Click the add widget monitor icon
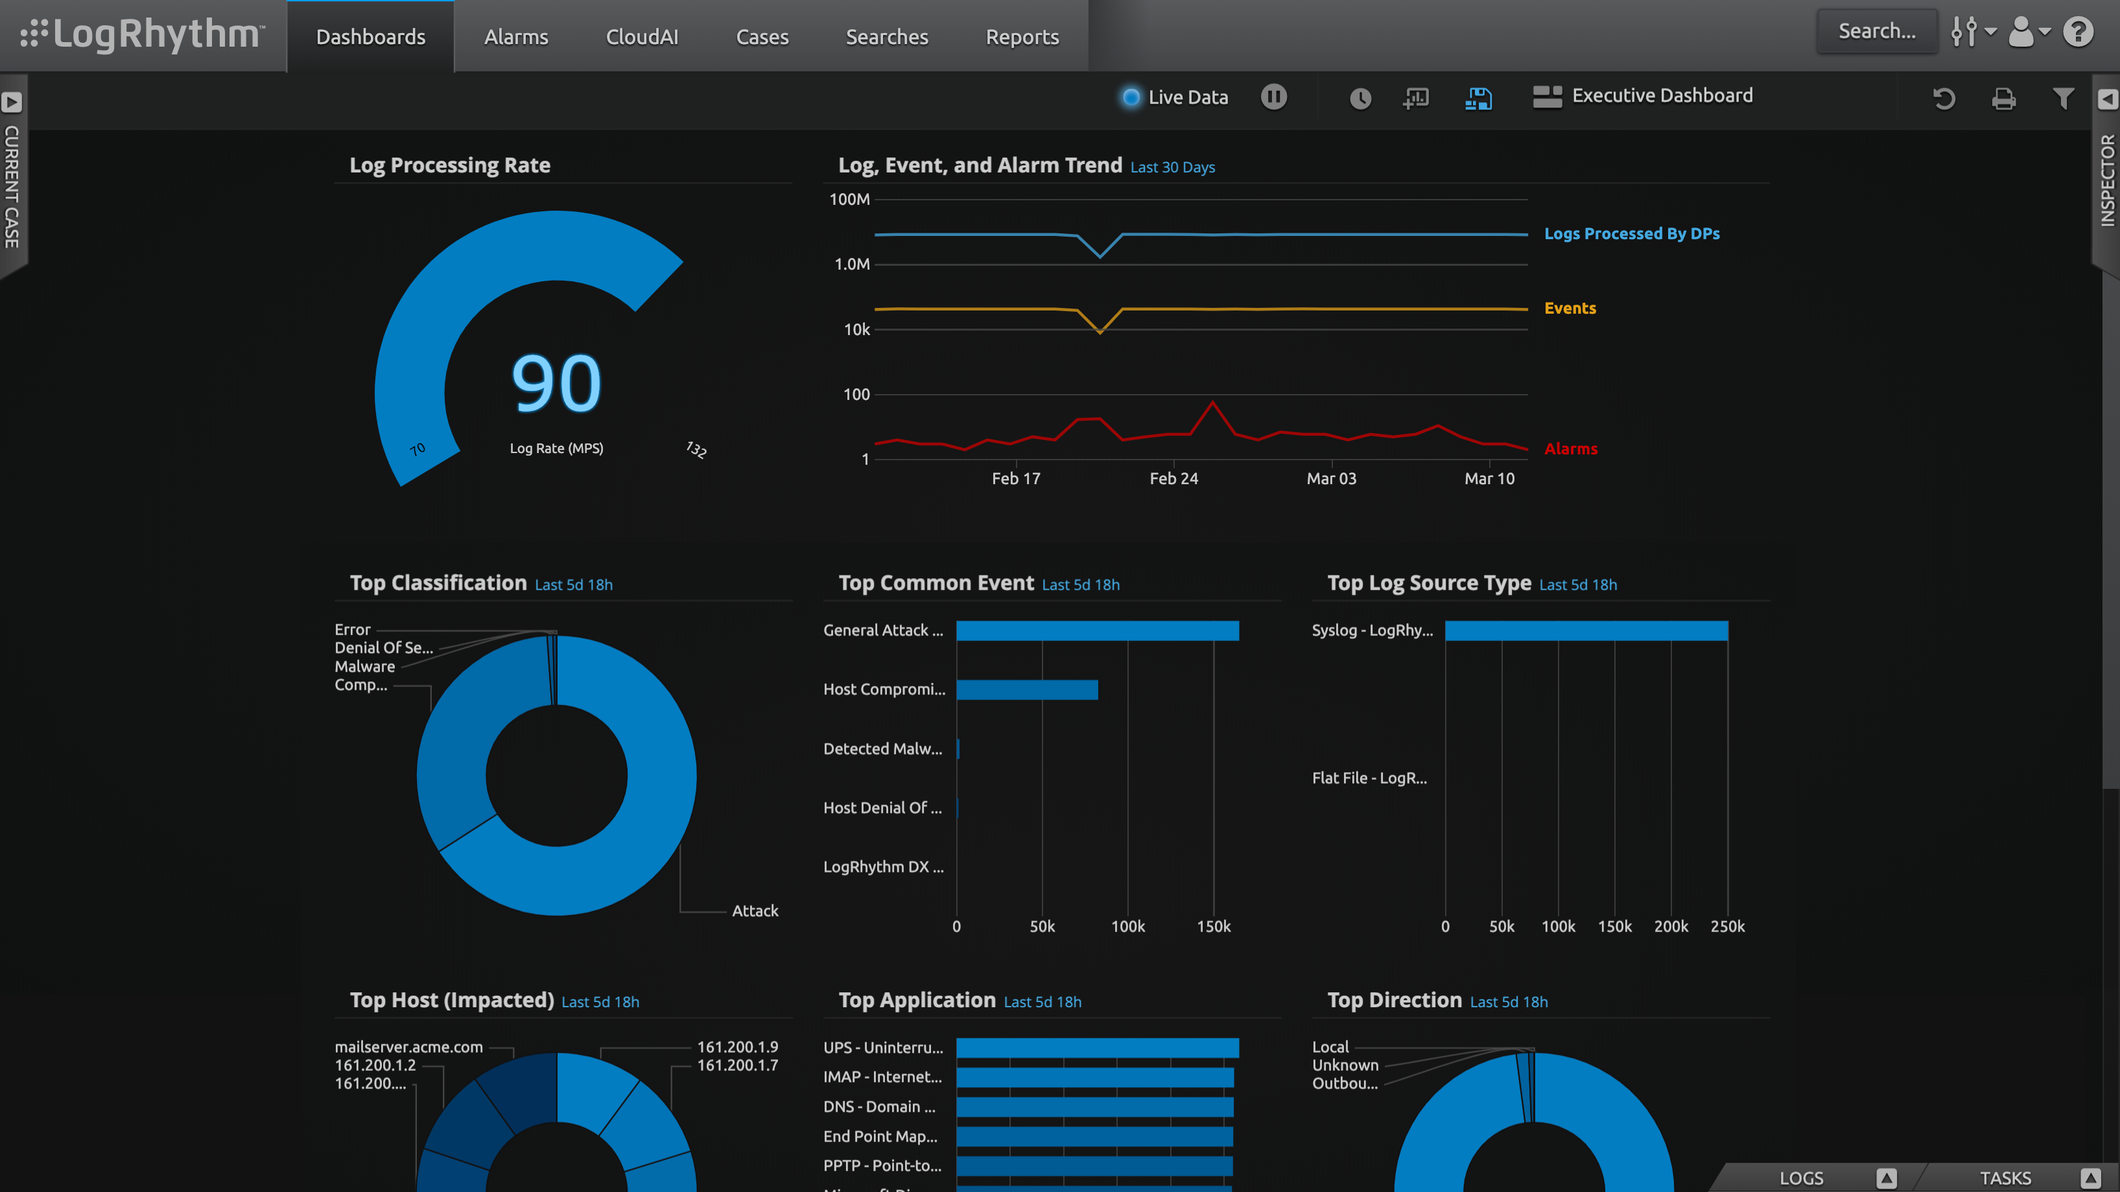Image resolution: width=2120 pixels, height=1192 pixels. 1415,99
